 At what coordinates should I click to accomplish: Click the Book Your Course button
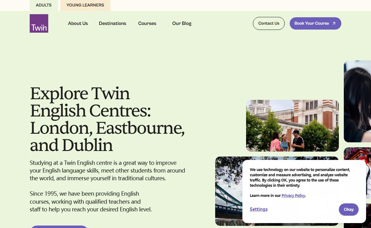tap(315, 23)
